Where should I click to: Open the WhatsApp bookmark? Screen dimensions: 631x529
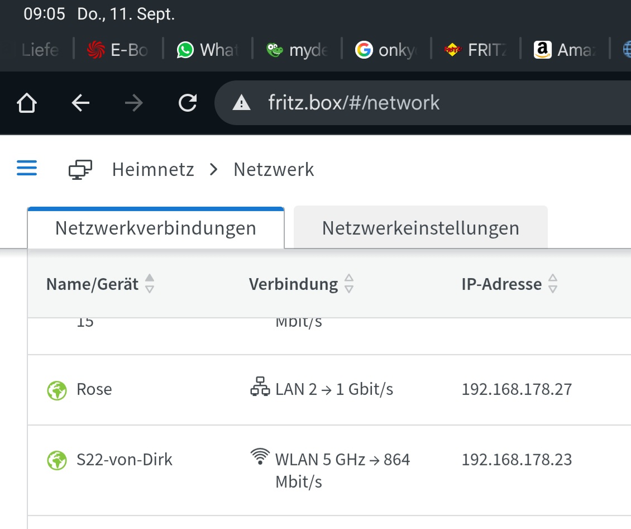[x=207, y=50]
